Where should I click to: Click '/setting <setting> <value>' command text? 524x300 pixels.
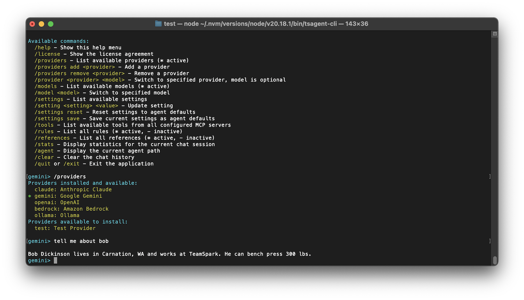click(76, 105)
